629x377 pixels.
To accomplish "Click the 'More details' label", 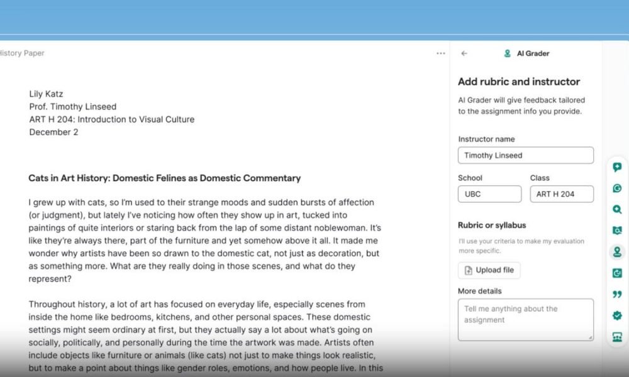I will click(x=480, y=292).
